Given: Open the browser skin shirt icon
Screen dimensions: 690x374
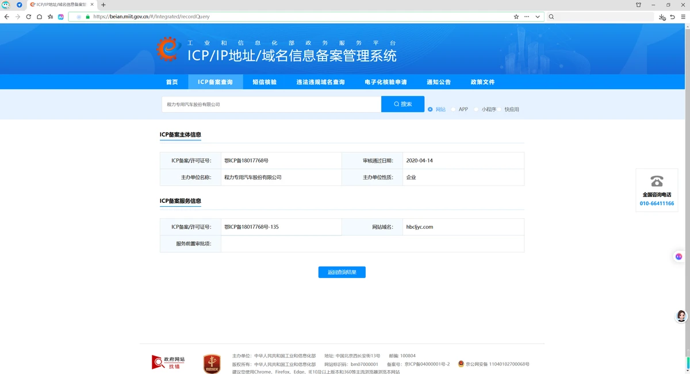Looking at the screenshot, I should [x=638, y=5].
